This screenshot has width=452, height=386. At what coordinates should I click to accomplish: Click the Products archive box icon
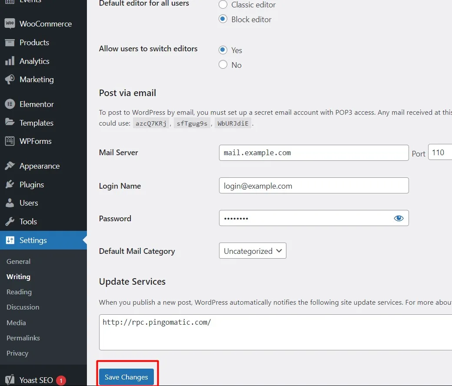tap(10, 43)
